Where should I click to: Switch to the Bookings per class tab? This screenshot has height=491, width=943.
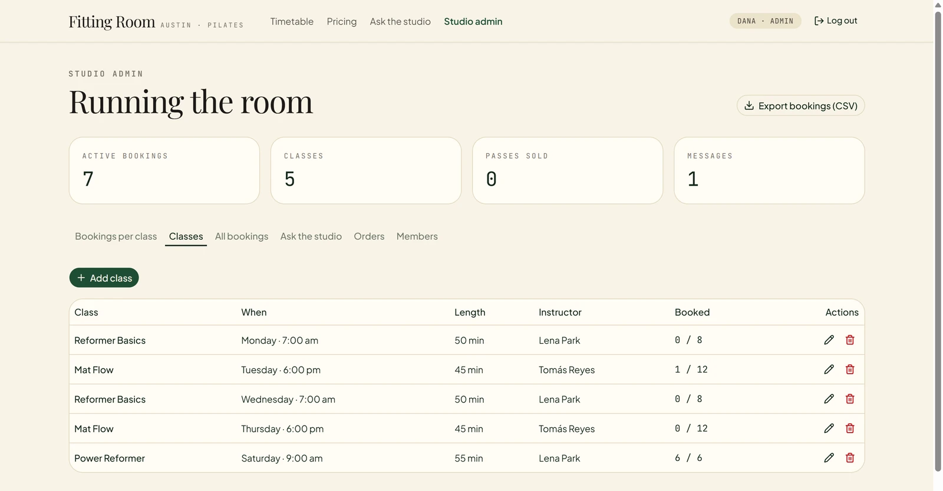(x=116, y=236)
